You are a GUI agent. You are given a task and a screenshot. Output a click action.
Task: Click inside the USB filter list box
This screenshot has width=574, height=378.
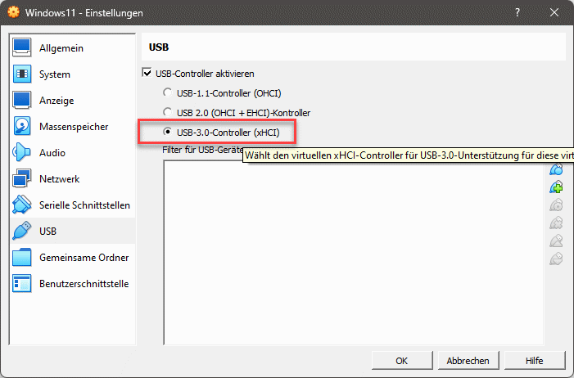pyautogui.click(x=354, y=253)
